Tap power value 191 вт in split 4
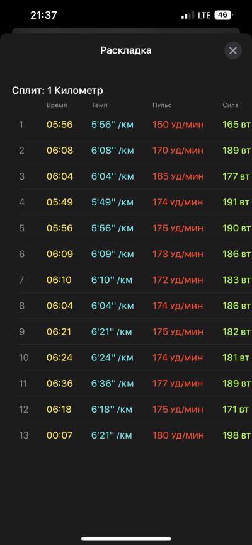Image resolution: width=252 pixels, height=545 pixels. point(236,202)
